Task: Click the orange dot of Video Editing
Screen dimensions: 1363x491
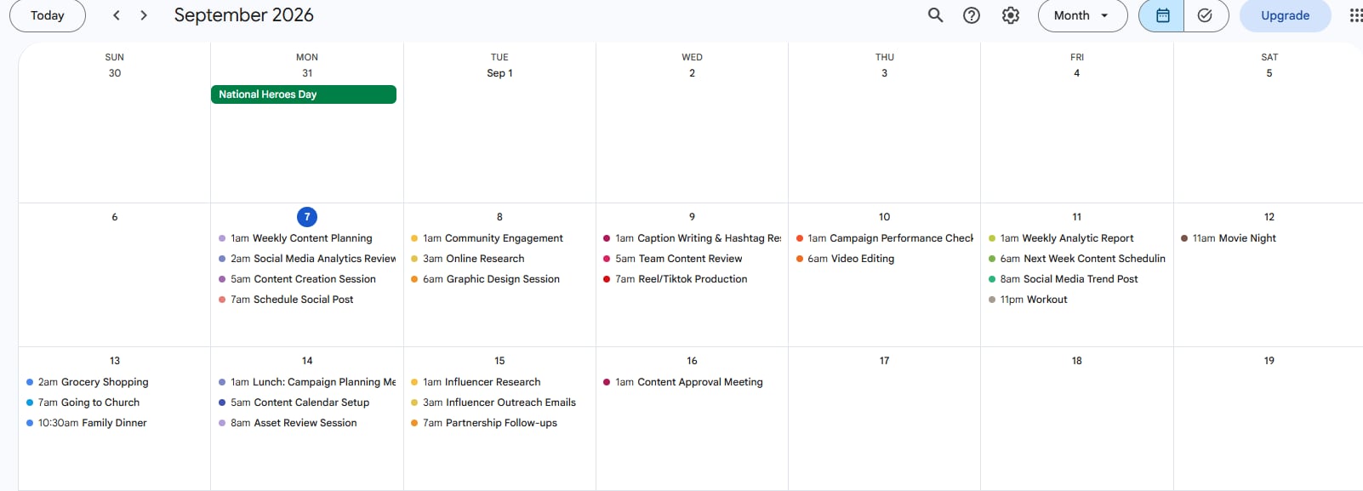Action: point(800,259)
